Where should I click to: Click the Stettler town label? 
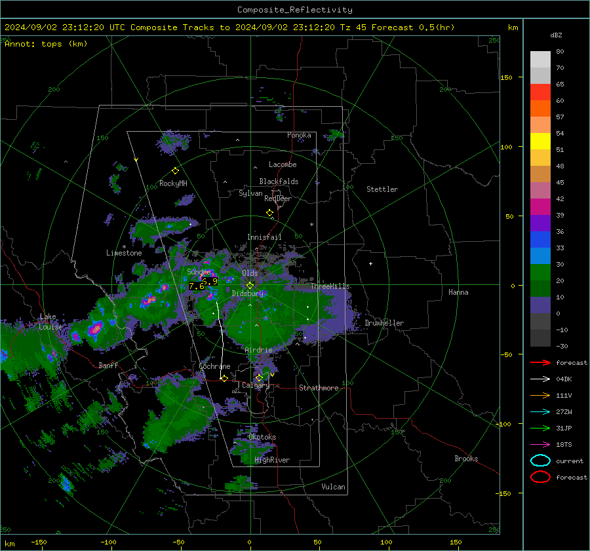click(x=382, y=189)
